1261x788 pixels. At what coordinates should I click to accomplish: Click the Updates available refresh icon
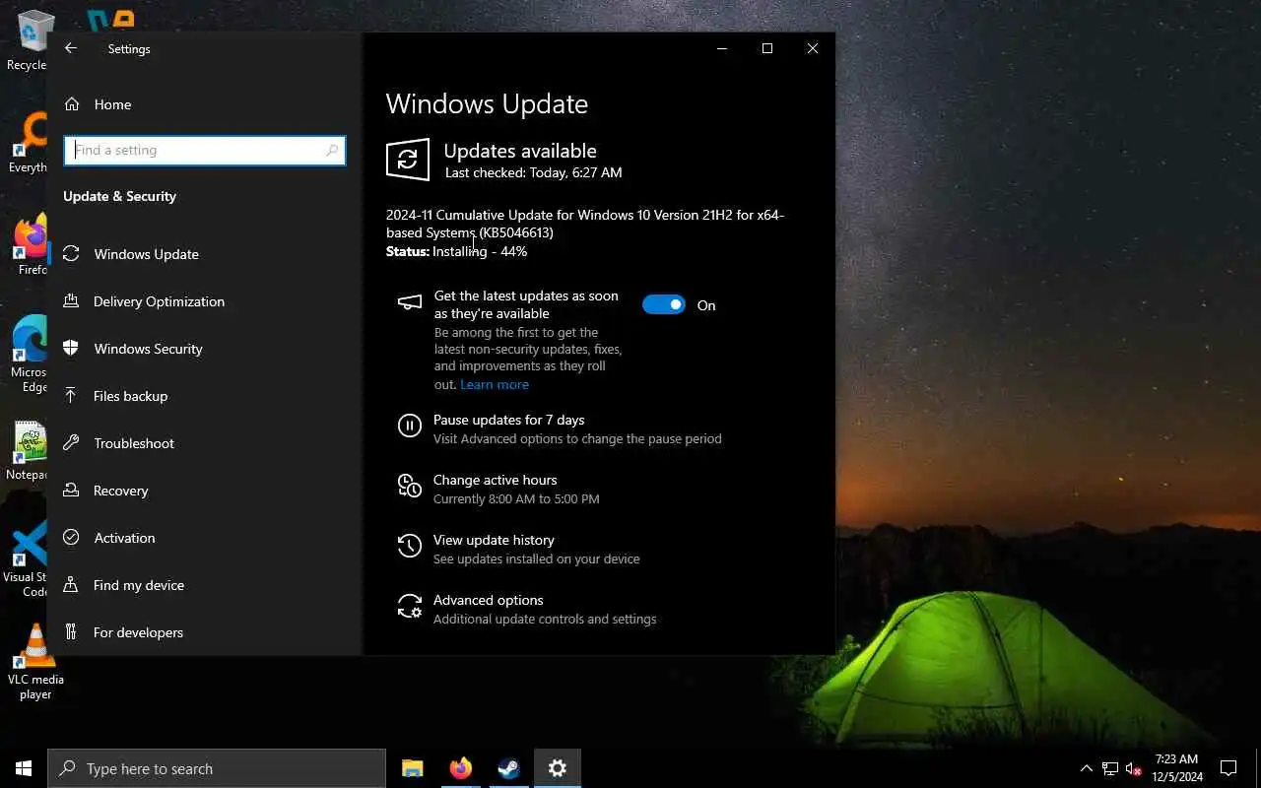coord(408,160)
